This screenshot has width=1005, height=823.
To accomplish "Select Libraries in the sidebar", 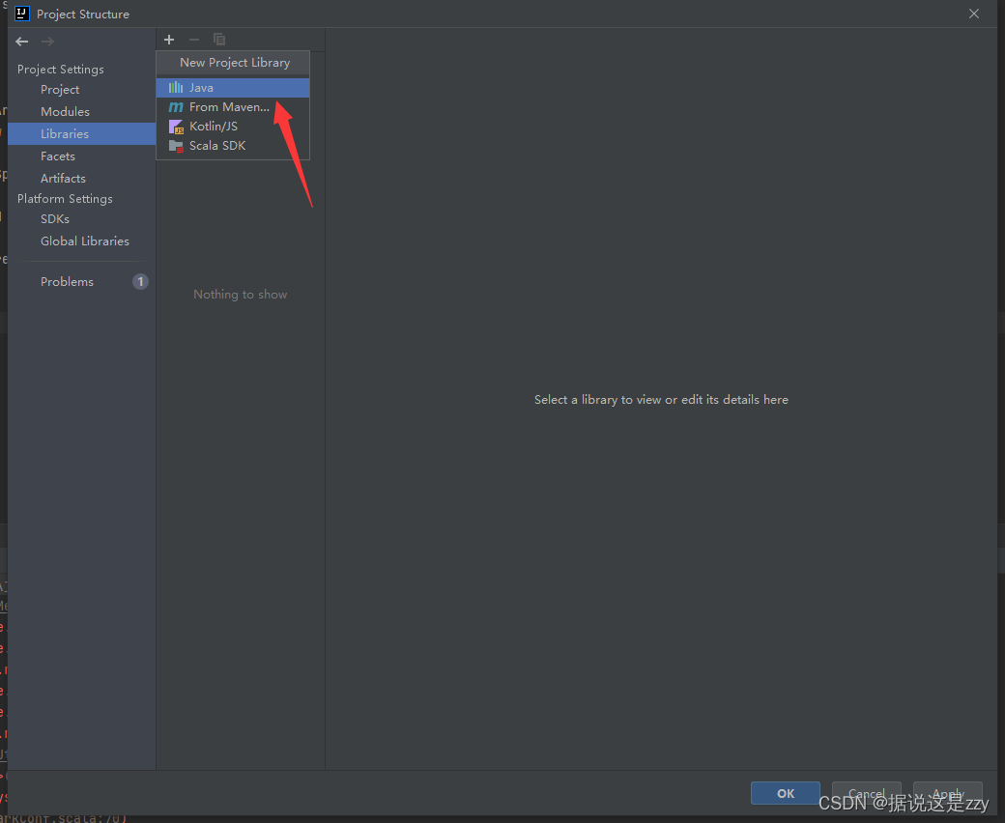I will (x=81, y=134).
